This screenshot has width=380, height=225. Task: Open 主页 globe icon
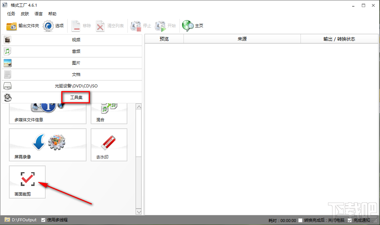(x=188, y=26)
